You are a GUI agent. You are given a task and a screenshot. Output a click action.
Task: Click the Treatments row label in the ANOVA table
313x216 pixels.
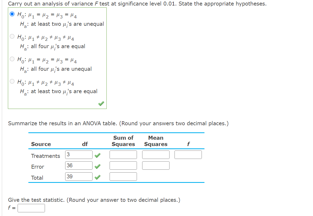(x=45, y=156)
